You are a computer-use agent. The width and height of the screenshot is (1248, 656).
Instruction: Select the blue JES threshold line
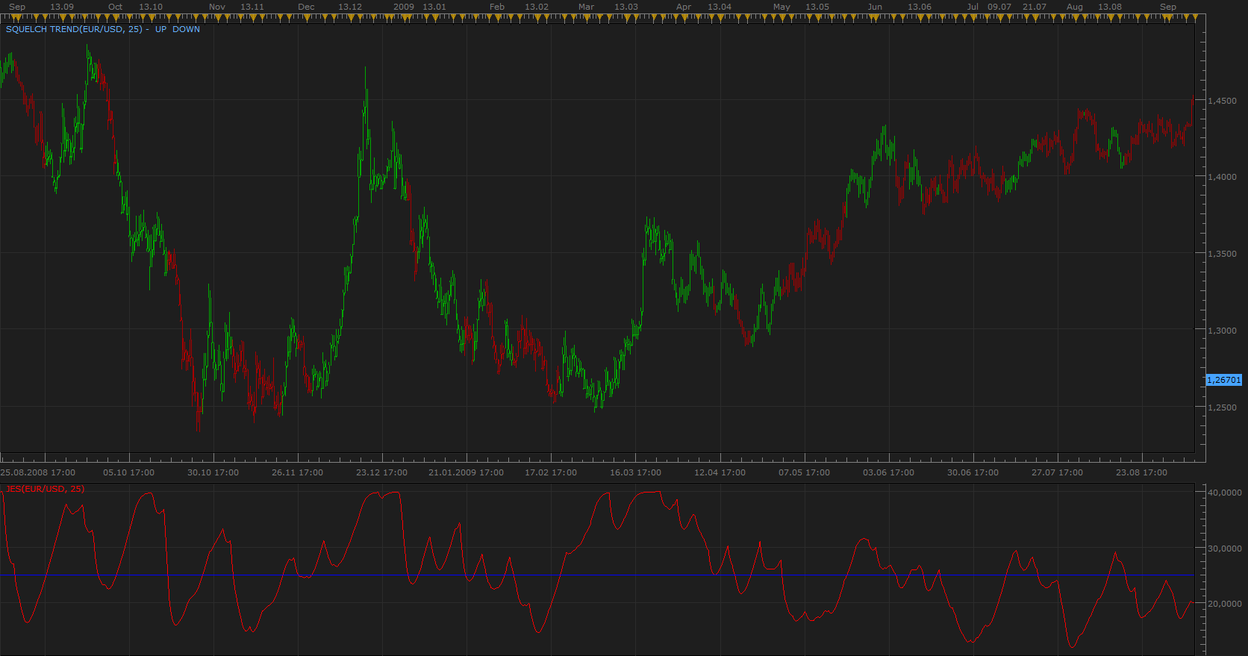[x=597, y=575]
